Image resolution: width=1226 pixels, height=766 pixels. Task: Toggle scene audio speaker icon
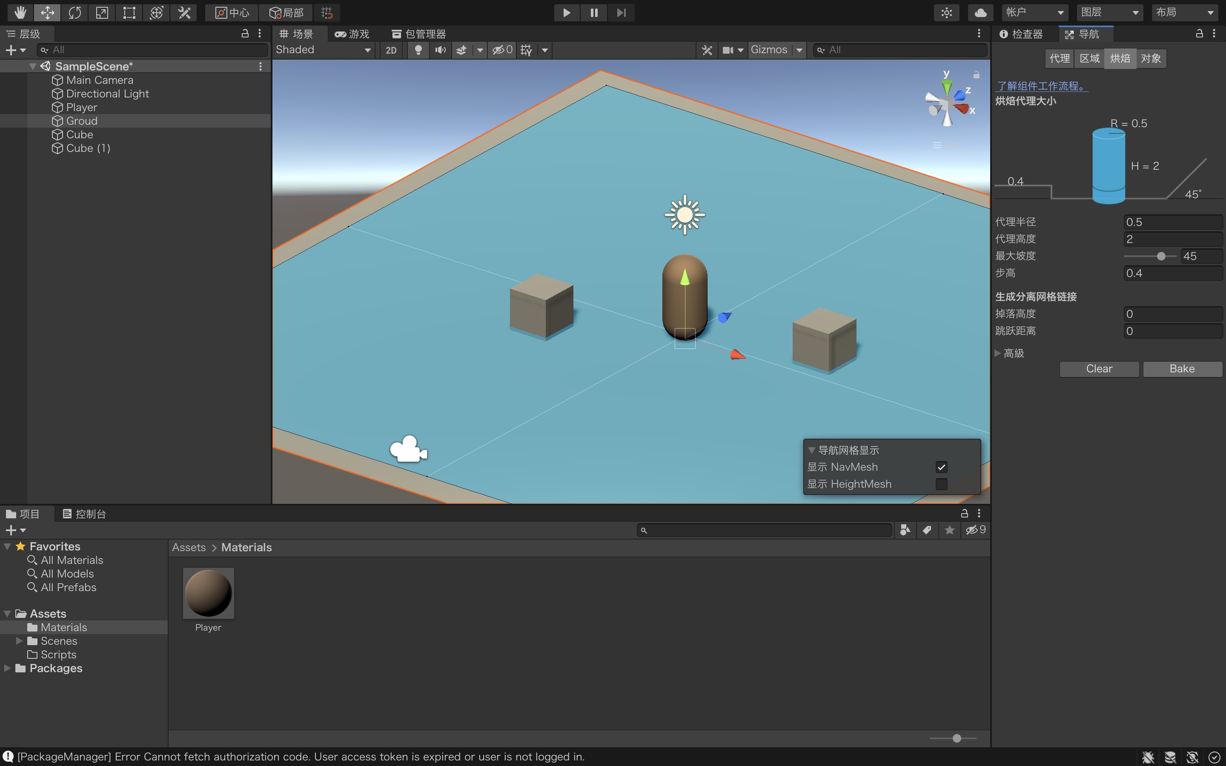coord(440,50)
